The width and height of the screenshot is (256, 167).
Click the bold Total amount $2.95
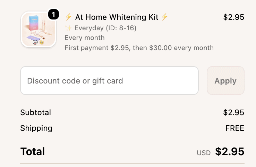click(x=230, y=151)
